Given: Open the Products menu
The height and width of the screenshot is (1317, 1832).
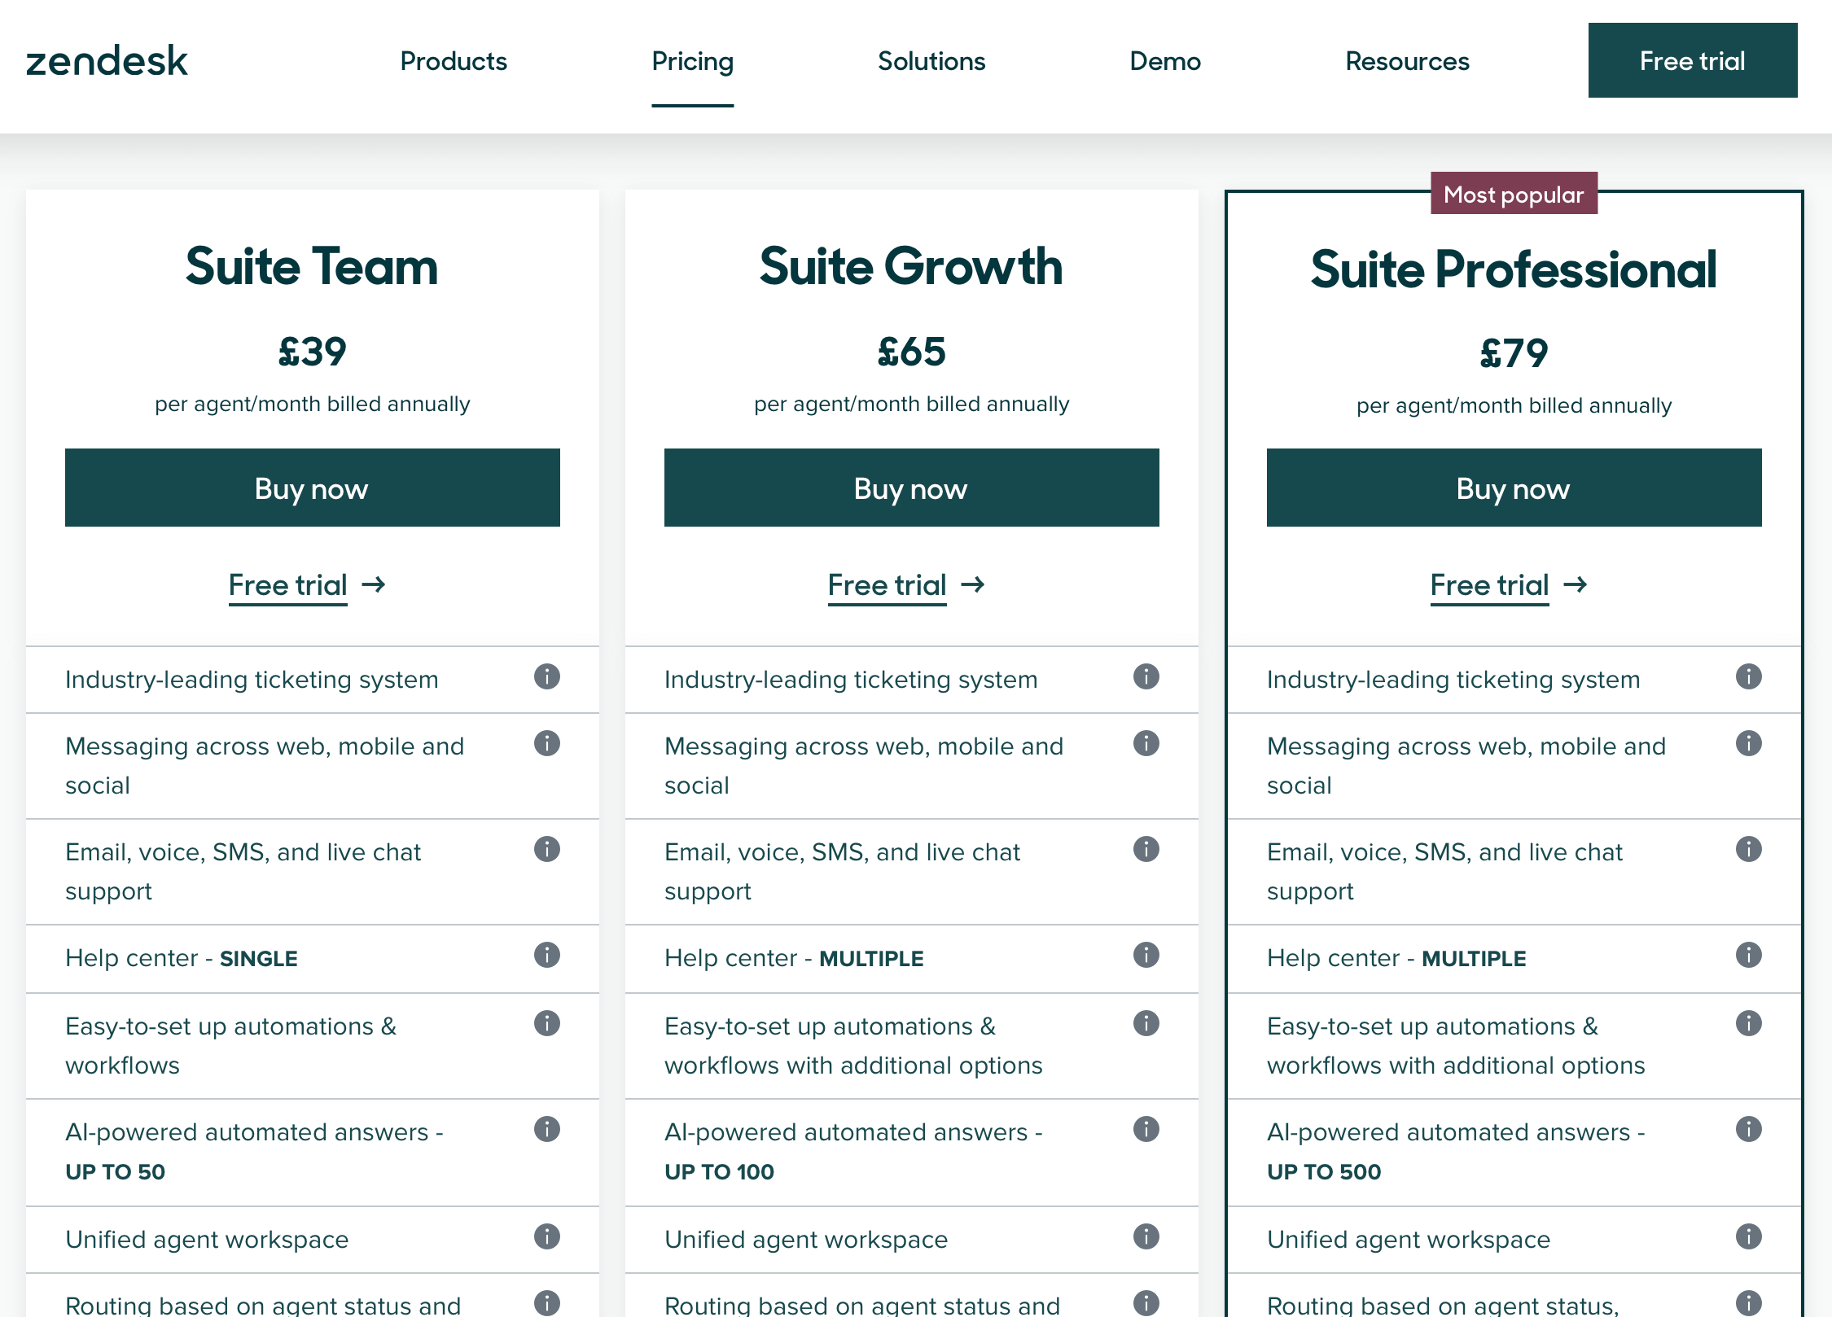Looking at the screenshot, I should 454,61.
